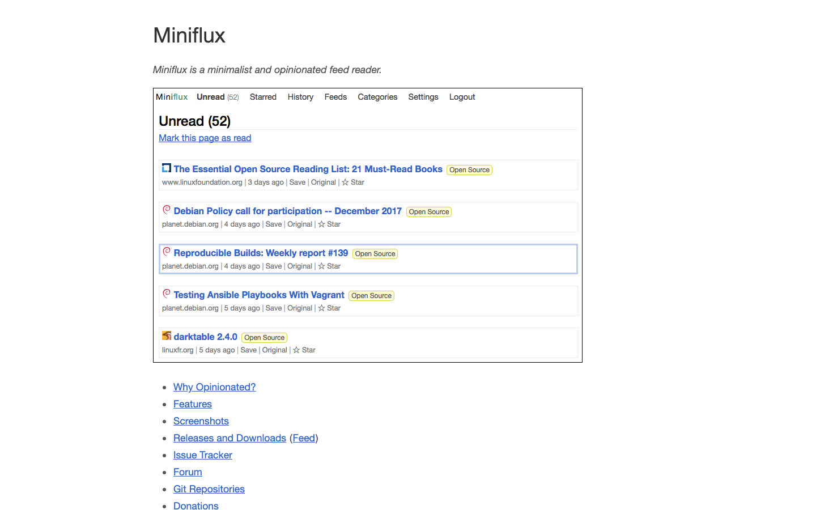This screenshot has height=510, width=816.
Task: Click Mark this page as read
Action: (205, 138)
